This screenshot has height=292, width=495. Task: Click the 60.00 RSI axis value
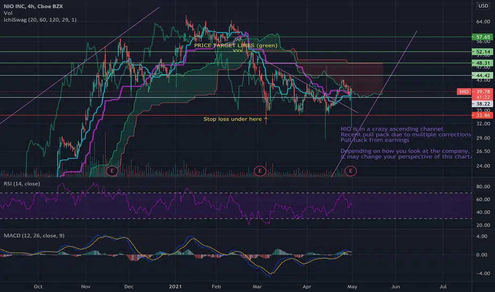[x=483, y=200]
